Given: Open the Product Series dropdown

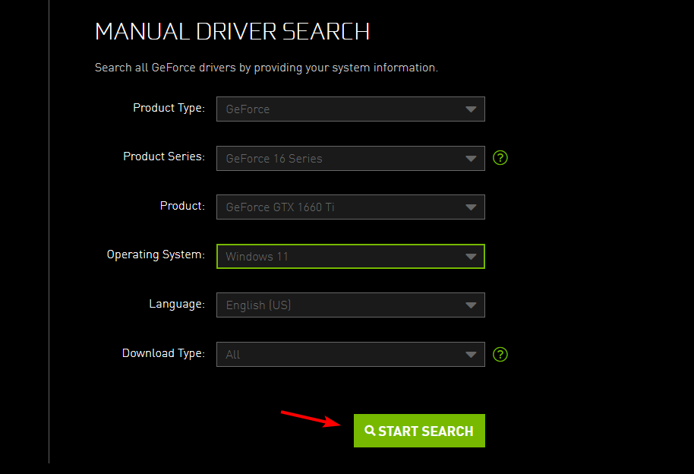Looking at the screenshot, I should pos(351,159).
